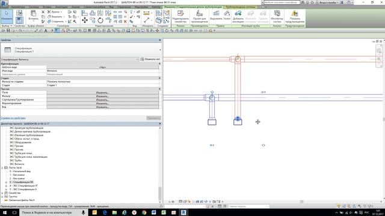Image resolution: width=385 pixels, height=216 pixels.
Task: Collapse the Листы (все) tree node
Action: (x=2, y=168)
